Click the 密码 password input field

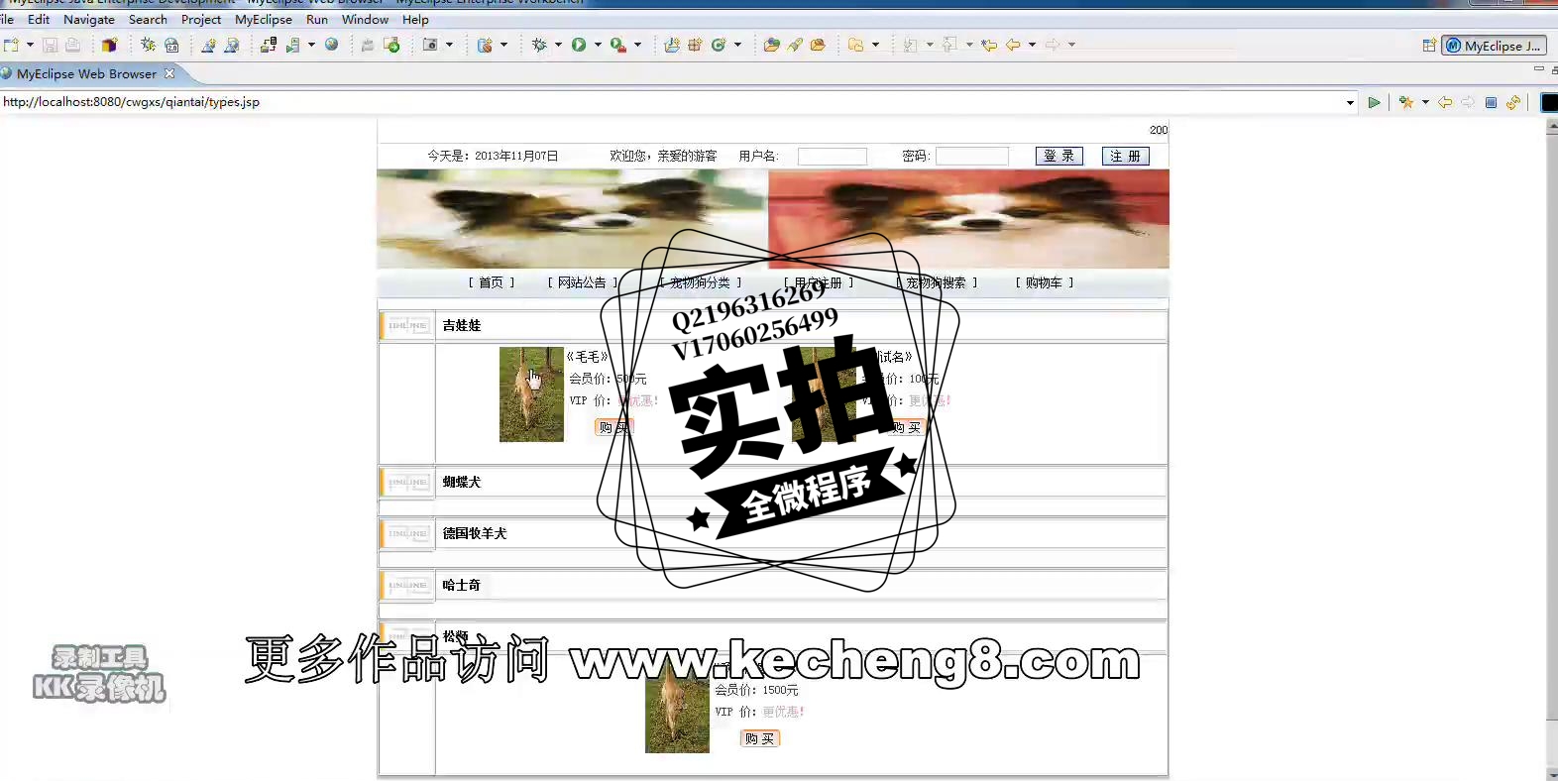(x=972, y=156)
